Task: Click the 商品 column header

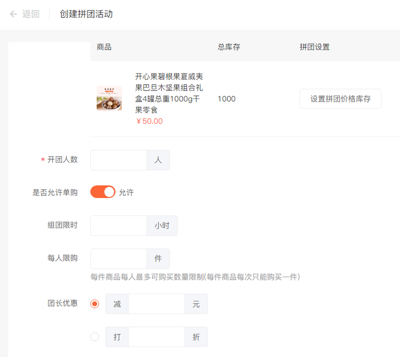Action: click(x=104, y=47)
